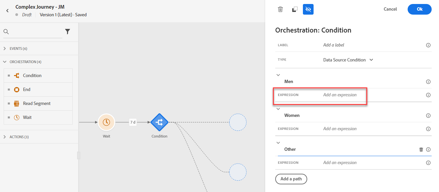Collapse the Men path section chevron
The height and width of the screenshot is (192, 439).
coord(278,75)
